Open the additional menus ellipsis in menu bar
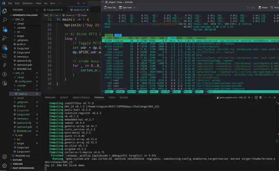The width and height of the screenshot is (279, 171). click(x=60, y=3)
